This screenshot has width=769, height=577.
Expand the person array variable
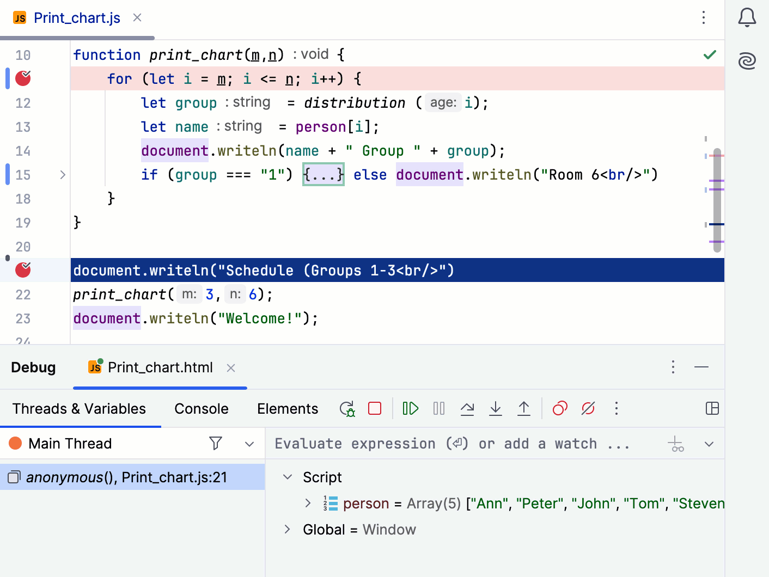click(308, 504)
